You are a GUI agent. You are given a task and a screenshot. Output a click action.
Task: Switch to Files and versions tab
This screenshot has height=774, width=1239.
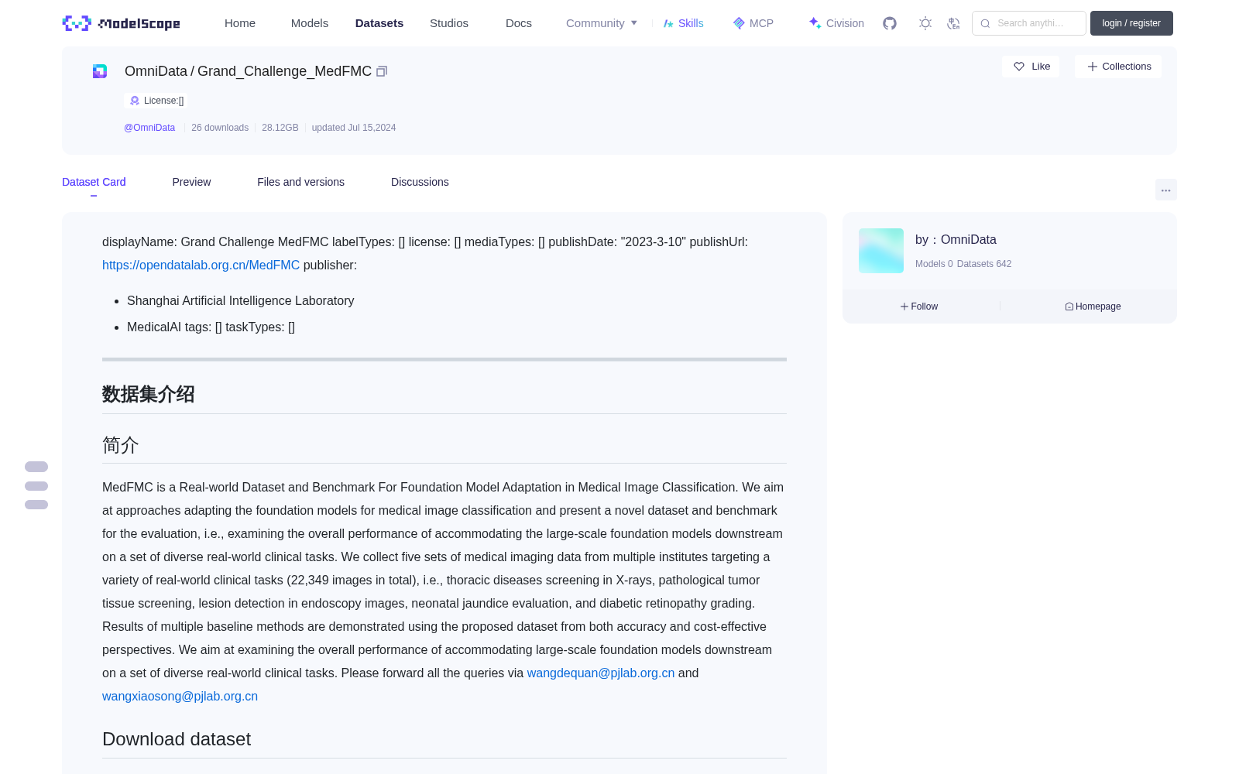[x=300, y=182]
